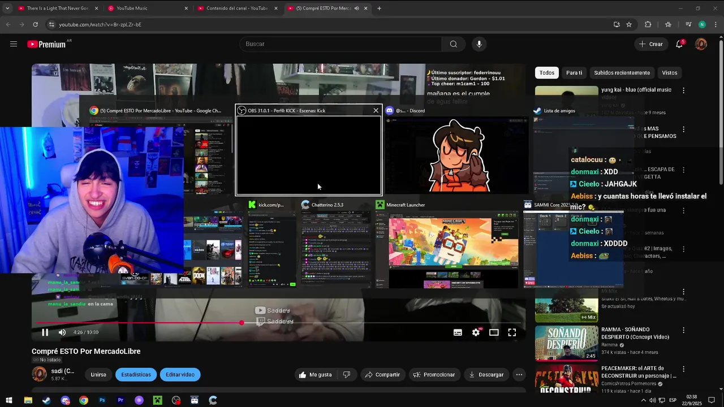Open options for RAMMA Soñando Despierto video
This screenshot has height=407, width=724.
683,330
